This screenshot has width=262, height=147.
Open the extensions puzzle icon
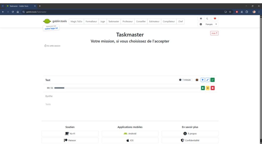pos(247,12)
